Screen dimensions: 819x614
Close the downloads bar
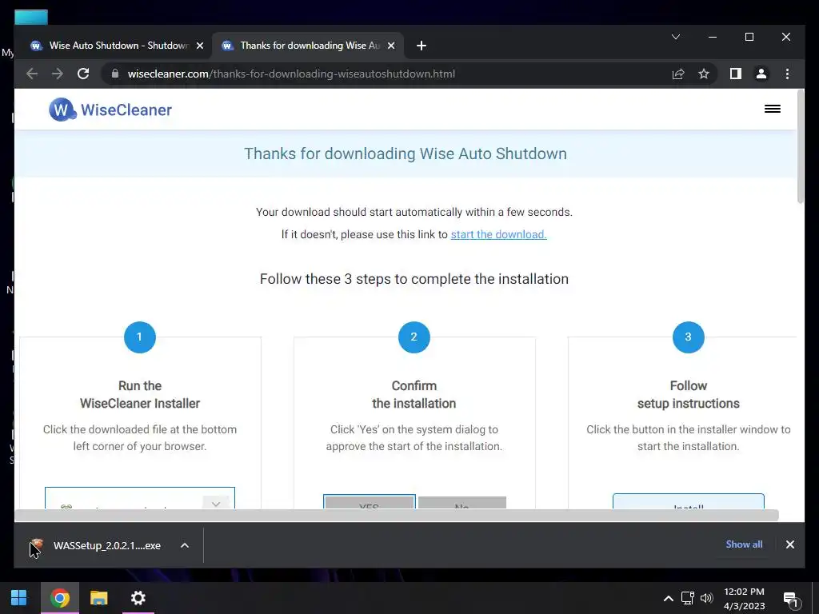(789, 544)
